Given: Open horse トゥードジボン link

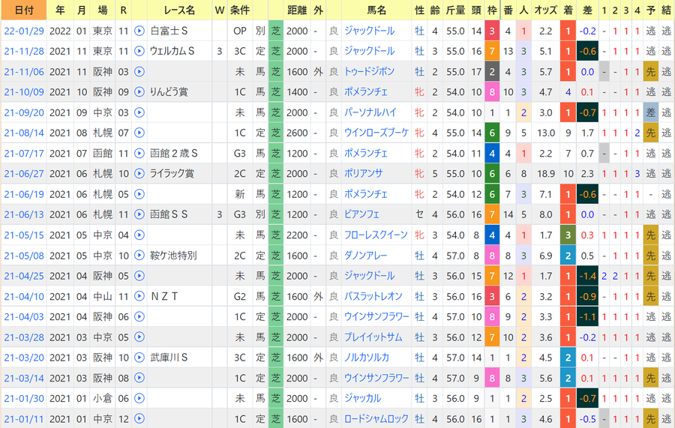Looking at the screenshot, I should (x=369, y=71).
